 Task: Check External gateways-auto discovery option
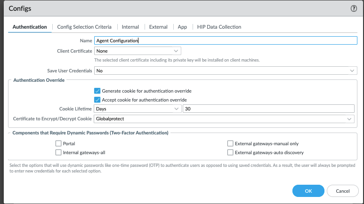230,153
